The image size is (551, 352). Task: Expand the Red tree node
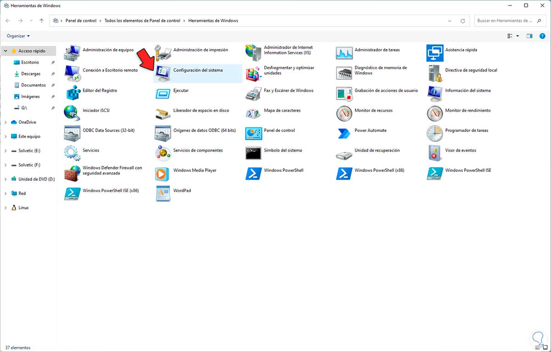pos(6,193)
